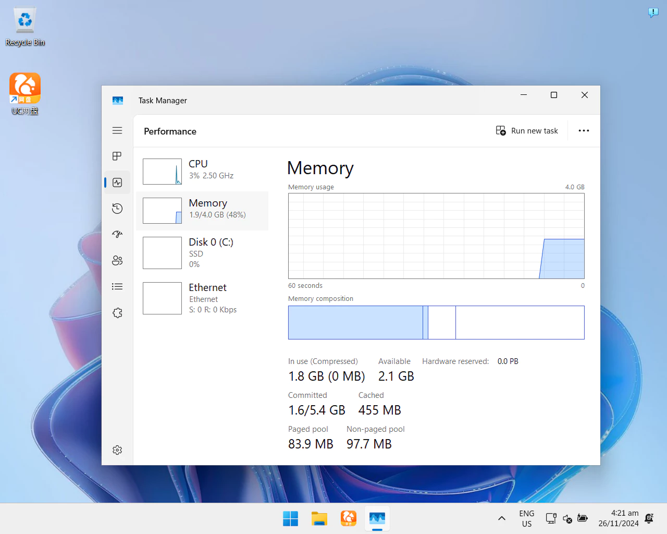667x534 pixels.
Task: Click the Task Manager taskbar icon
Action: (377, 518)
